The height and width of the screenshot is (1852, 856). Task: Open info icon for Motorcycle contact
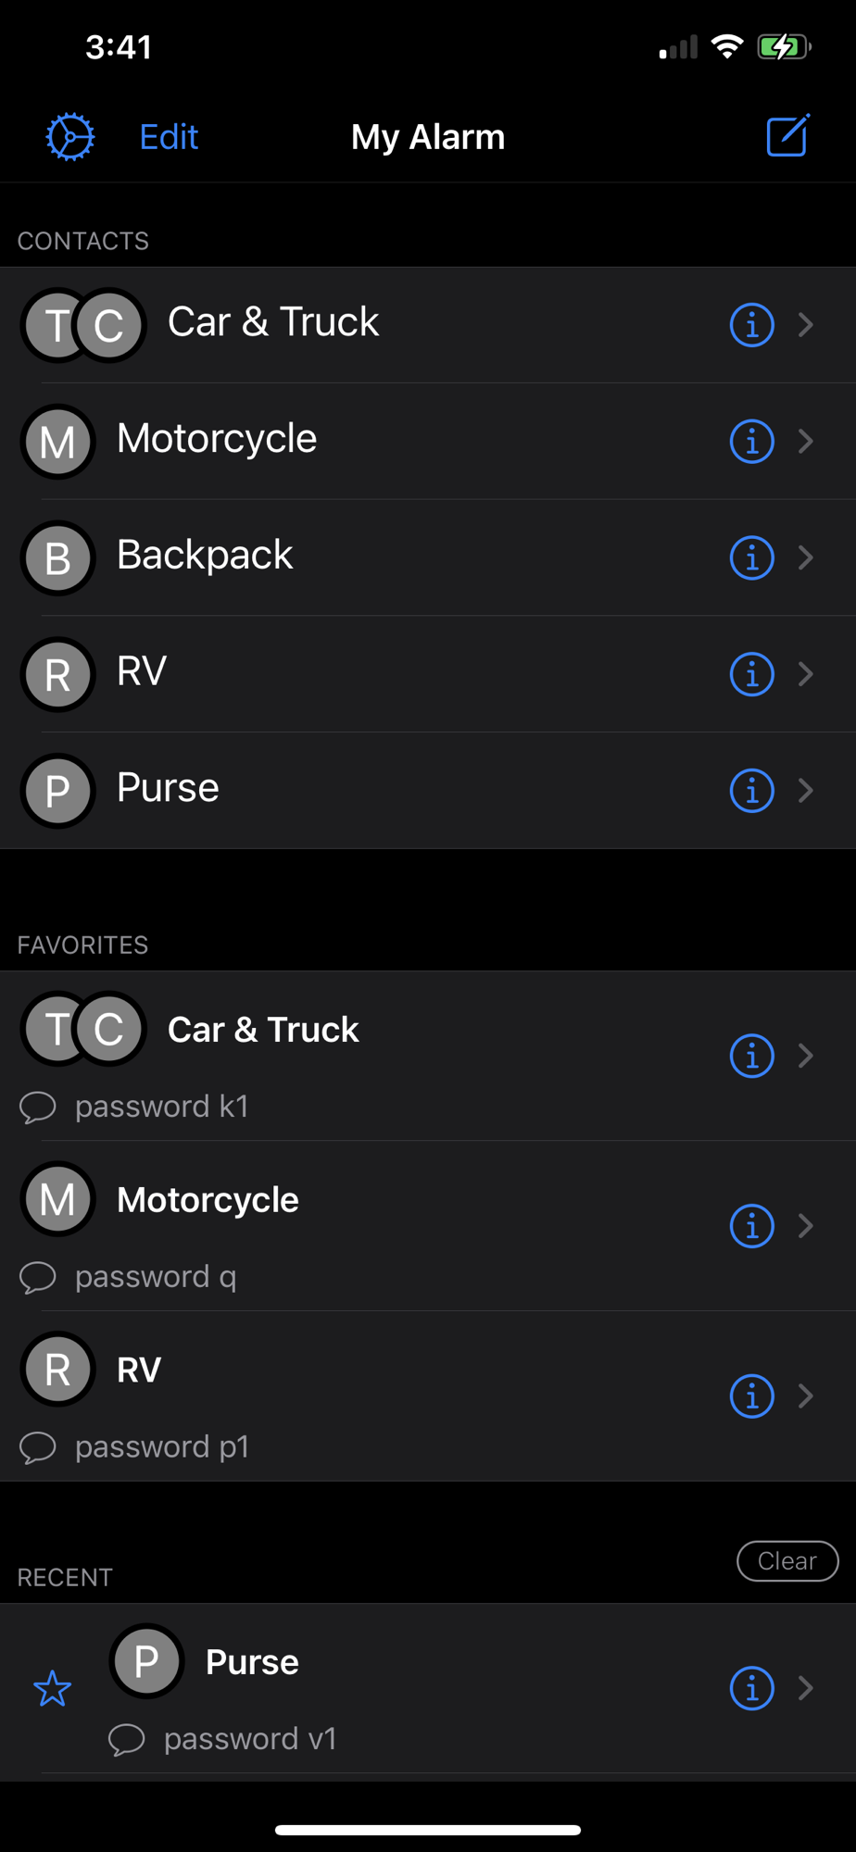click(751, 441)
